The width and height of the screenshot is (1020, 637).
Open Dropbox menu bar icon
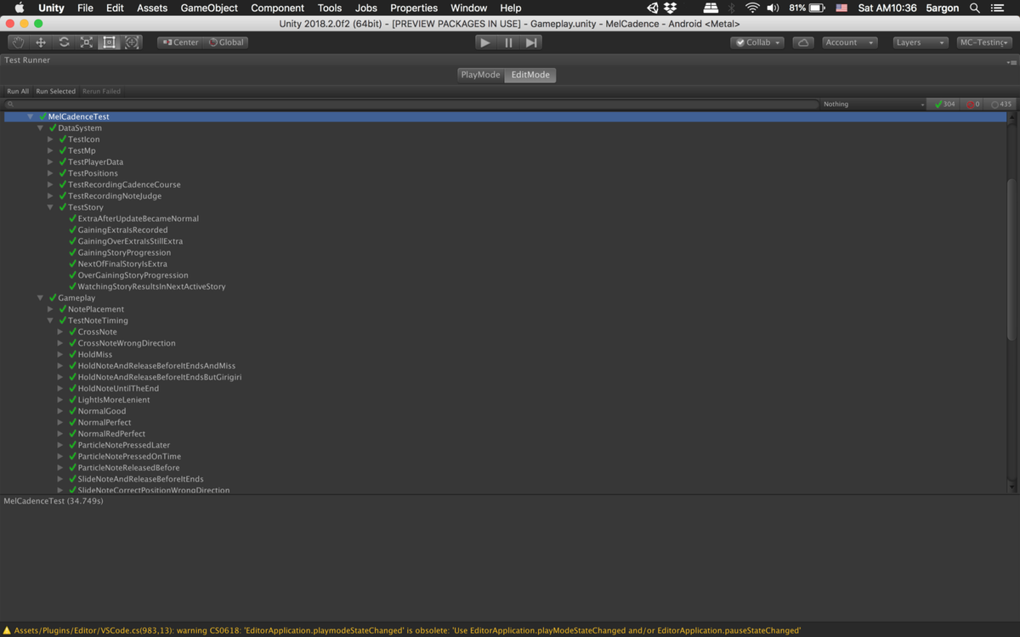click(x=671, y=8)
